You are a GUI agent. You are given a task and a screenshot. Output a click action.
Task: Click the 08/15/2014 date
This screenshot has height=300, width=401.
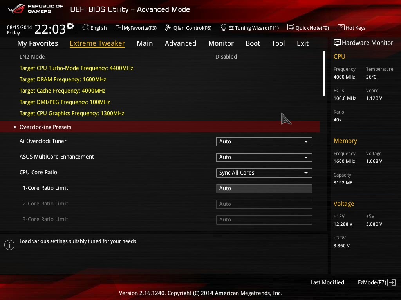point(19,27)
